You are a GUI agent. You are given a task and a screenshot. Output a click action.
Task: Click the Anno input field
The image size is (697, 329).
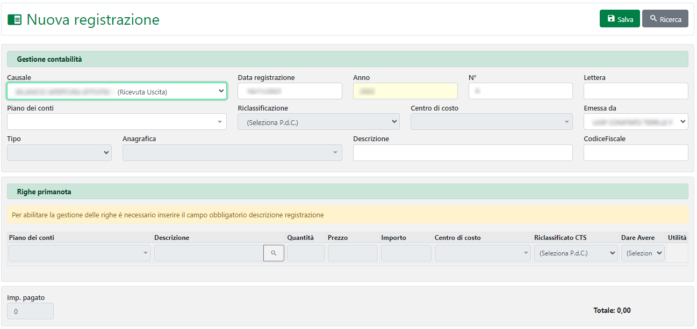coord(405,91)
